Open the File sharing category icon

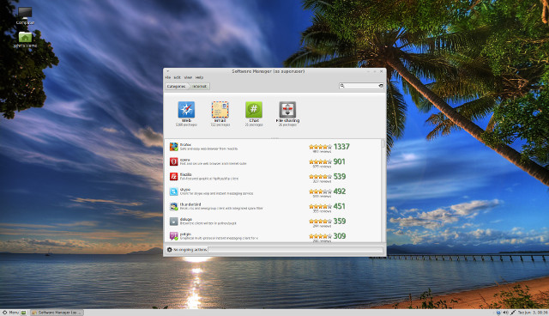(287, 110)
